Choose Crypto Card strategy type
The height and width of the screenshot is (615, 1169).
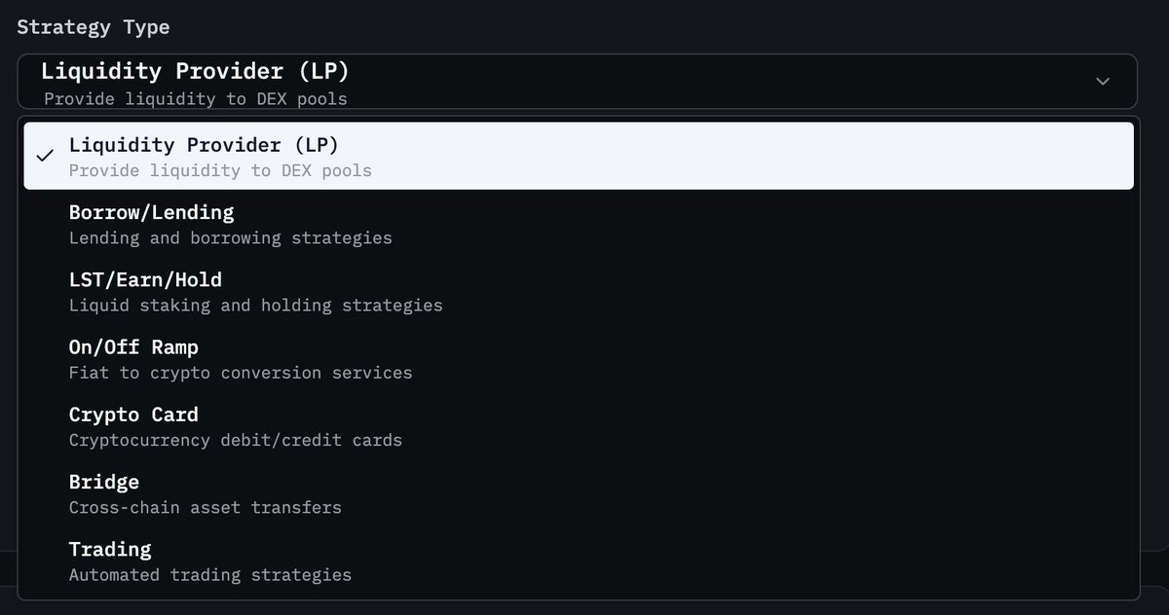coord(579,426)
